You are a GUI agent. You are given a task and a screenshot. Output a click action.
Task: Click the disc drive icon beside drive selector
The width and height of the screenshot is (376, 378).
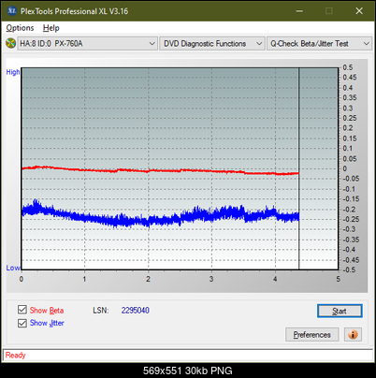point(11,43)
